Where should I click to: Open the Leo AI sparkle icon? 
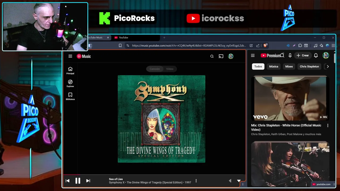(x=321, y=46)
